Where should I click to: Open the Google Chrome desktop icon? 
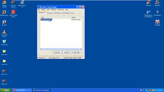click(4, 4)
